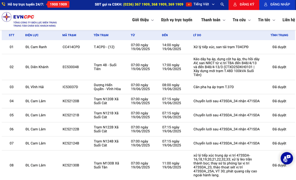296x180 pixels.
Task: Select station Dương Hiến Quyền - Vĩnh Hòa
Action: (107, 87)
